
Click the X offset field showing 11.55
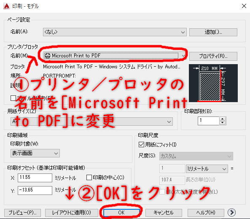(35, 178)
